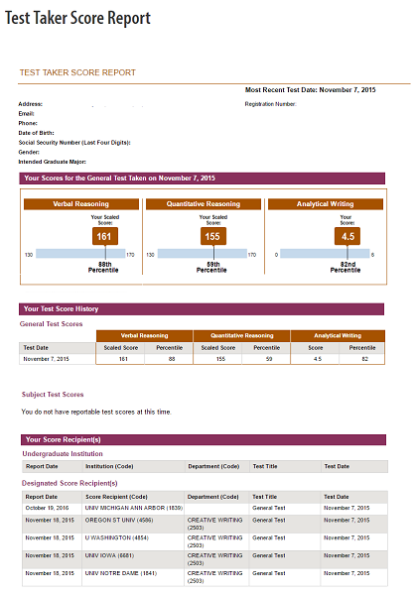The height and width of the screenshot is (594, 414).
Task: Click the Verbal Reasoning 130-170 score bar
Action: pos(80,254)
